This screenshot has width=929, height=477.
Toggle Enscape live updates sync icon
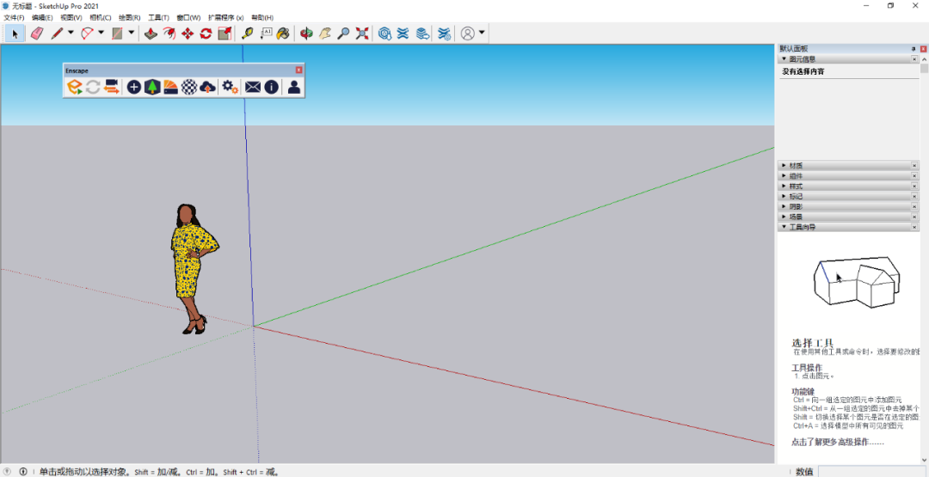[93, 87]
